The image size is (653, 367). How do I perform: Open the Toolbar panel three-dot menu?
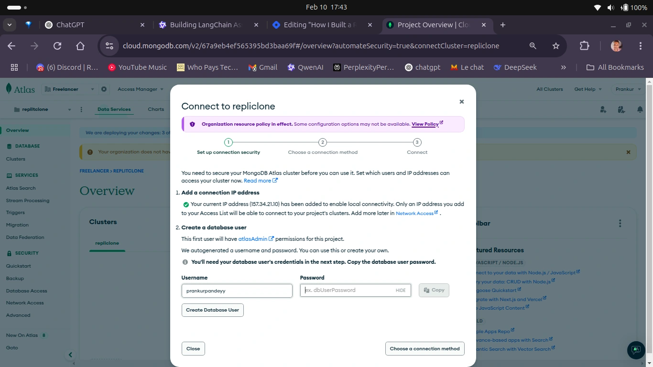click(x=620, y=223)
